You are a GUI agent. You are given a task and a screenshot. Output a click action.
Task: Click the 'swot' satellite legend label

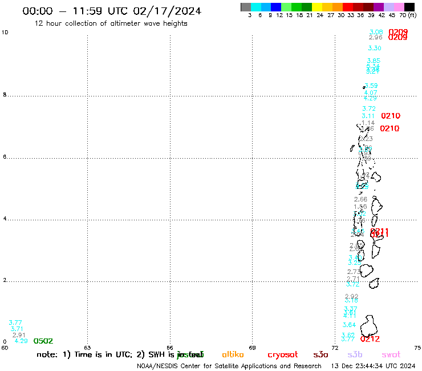(x=391, y=355)
